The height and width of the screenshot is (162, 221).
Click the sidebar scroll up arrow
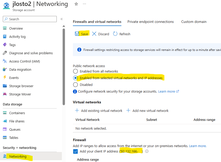pyautogui.click(x=64, y=26)
